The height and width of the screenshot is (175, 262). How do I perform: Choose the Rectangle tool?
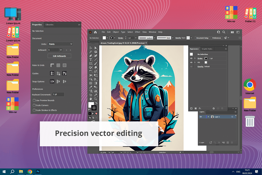(91, 64)
